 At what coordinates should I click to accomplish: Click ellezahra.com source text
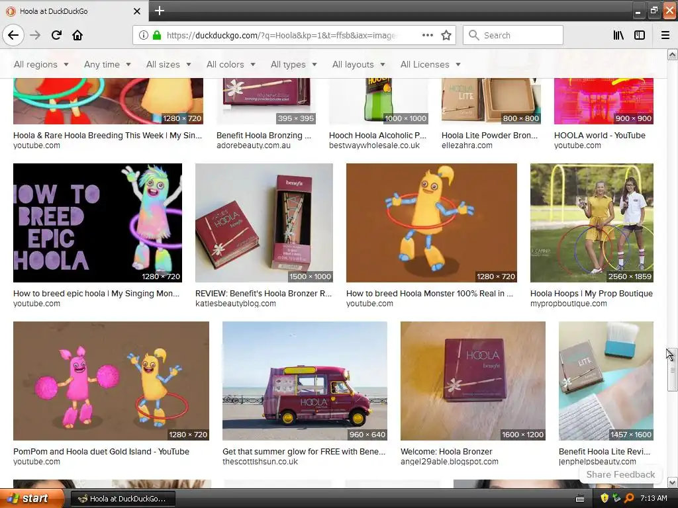(x=467, y=145)
